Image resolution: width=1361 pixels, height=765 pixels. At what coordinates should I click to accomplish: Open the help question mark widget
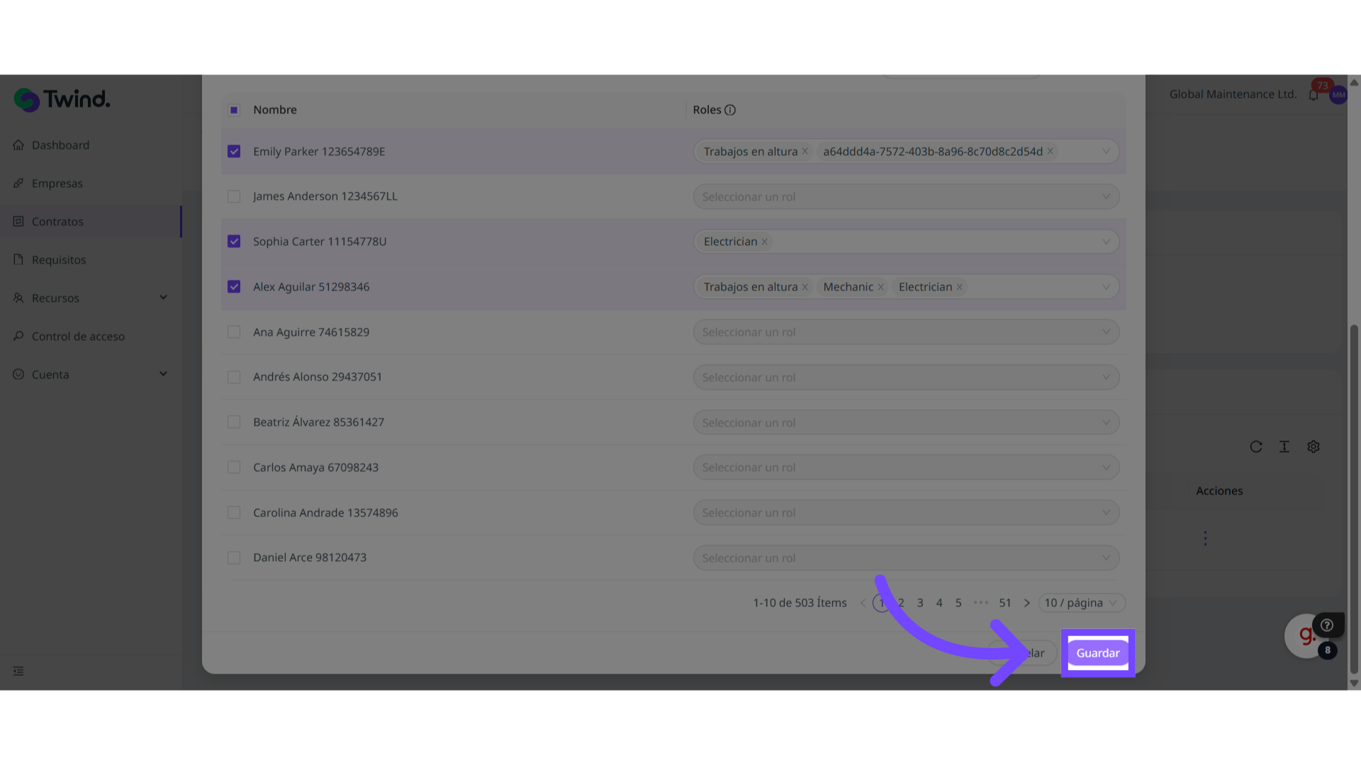pos(1327,625)
